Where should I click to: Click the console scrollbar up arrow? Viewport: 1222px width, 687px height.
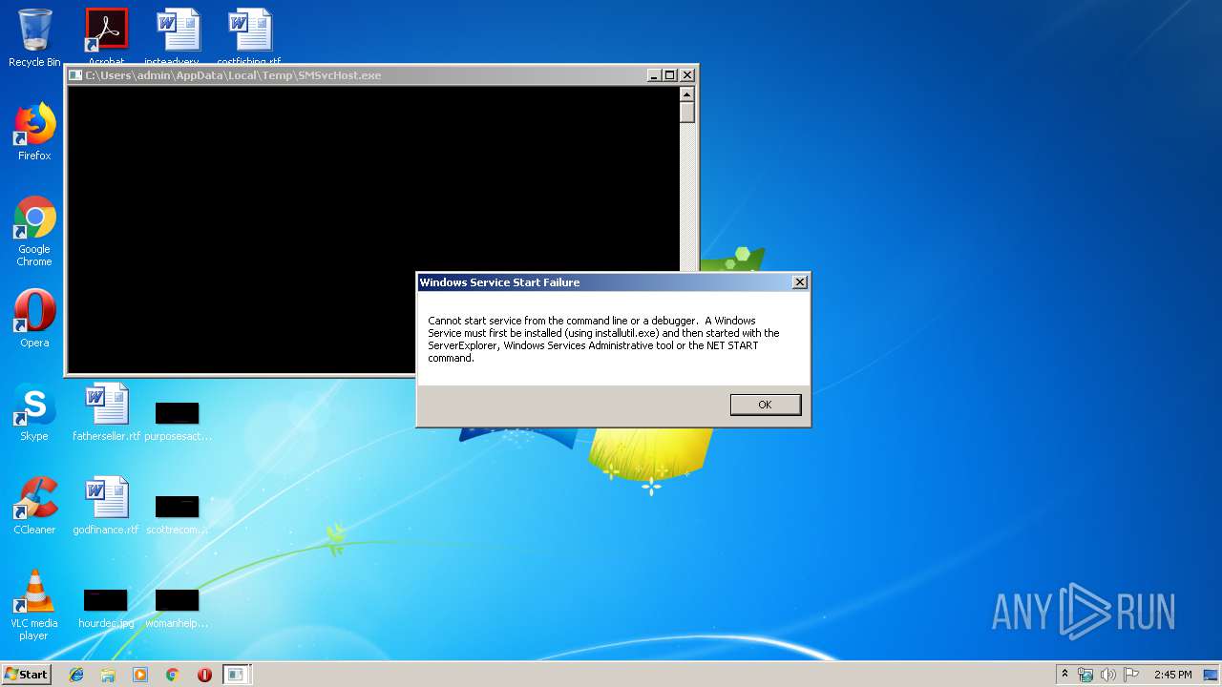[x=686, y=94]
